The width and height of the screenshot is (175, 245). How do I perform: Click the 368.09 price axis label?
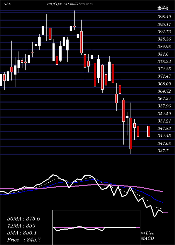[x=164, y=84]
